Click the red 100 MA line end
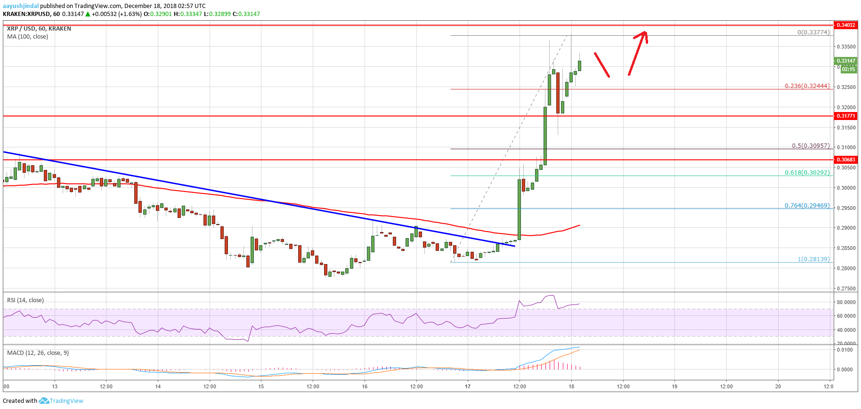 point(578,226)
